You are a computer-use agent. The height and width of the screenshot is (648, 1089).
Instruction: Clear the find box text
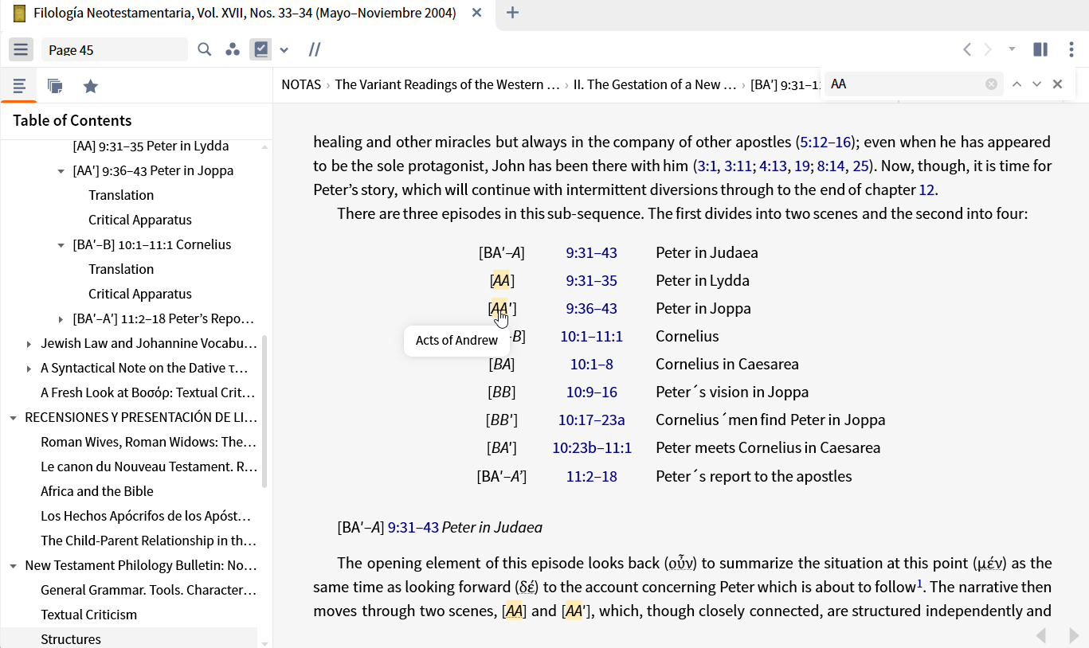tap(991, 84)
